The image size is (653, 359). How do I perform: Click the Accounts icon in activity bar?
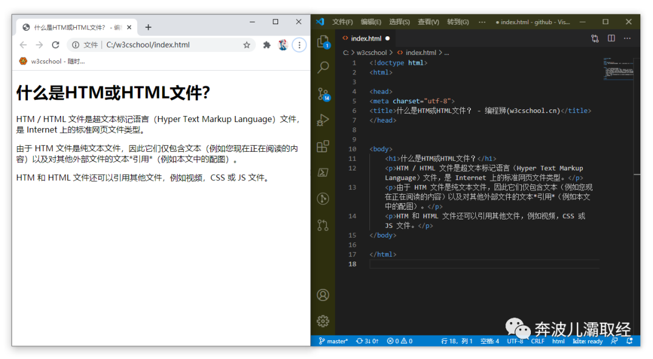[x=323, y=295]
